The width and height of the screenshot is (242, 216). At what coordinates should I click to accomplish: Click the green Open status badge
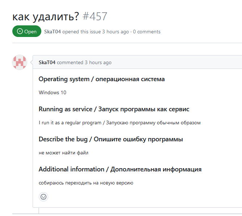(x=27, y=31)
